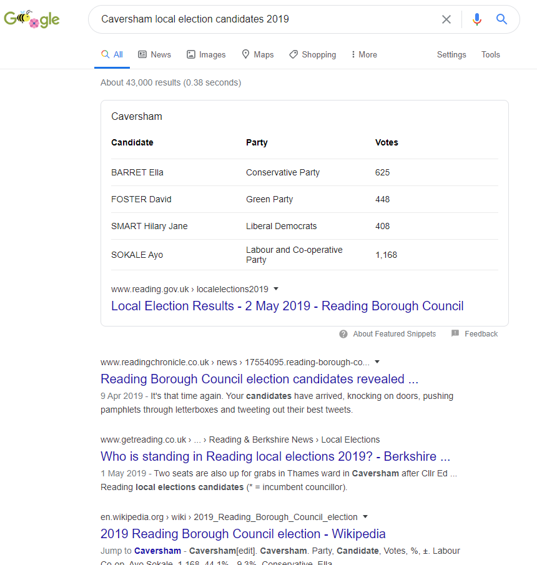
Task: Clear the search query with X
Action: pos(446,19)
